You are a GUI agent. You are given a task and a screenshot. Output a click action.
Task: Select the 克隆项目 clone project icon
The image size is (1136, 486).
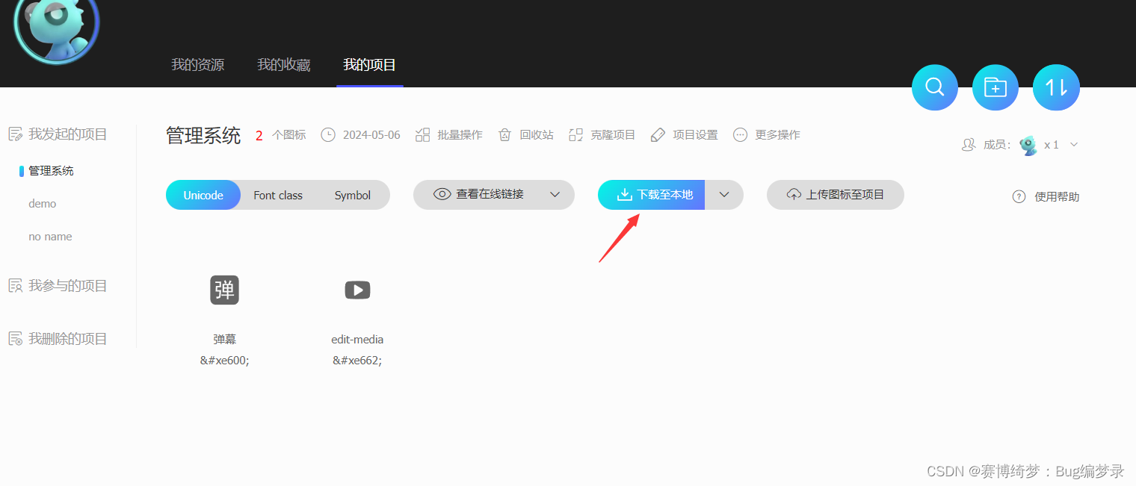pyautogui.click(x=602, y=134)
